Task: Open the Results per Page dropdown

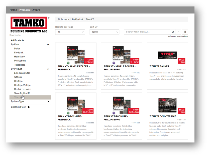Action: tap(70, 32)
